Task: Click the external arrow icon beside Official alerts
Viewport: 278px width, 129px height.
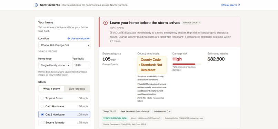Action: pos(239,5)
